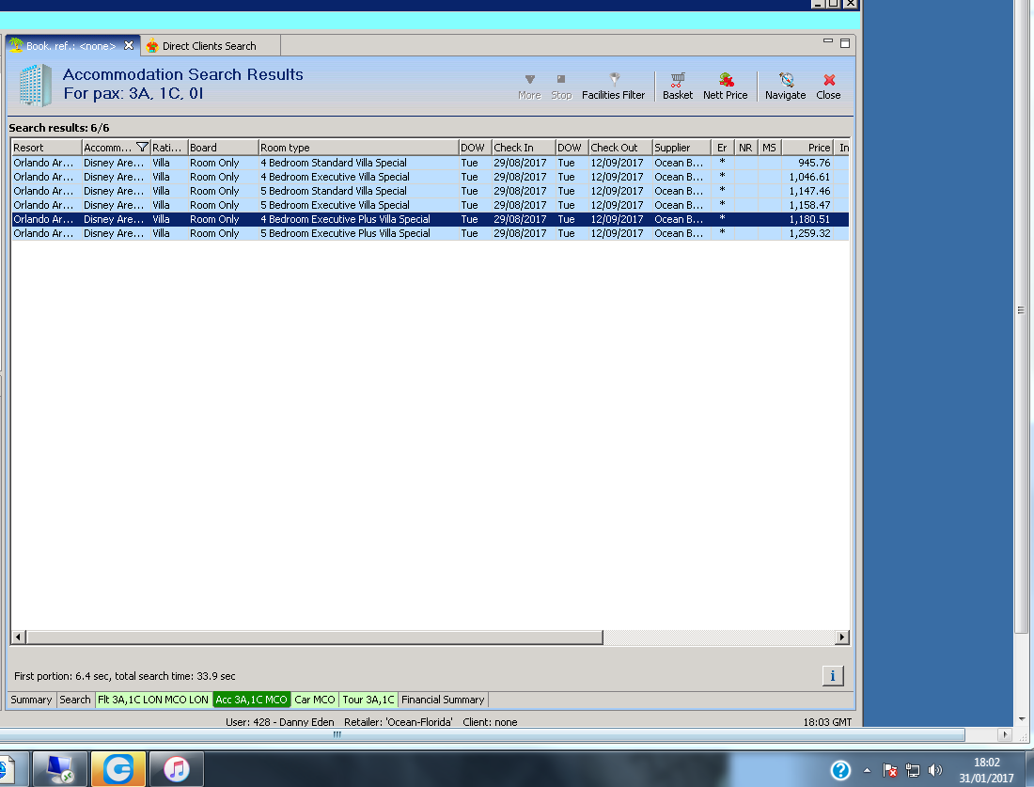Open the Search bottom tab
This screenshot has width=1034, height=787.
click(x=75, y=700)
